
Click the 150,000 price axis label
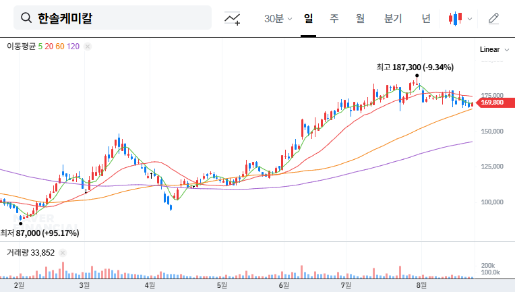click(492, 132)
